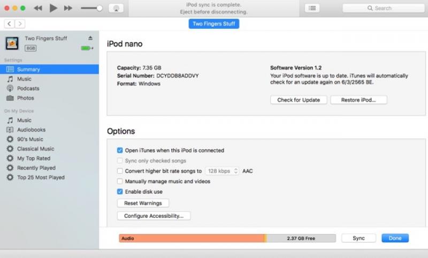Start playback with the play icon
Viewport: 428px width, 258px height.
[53, 8]
